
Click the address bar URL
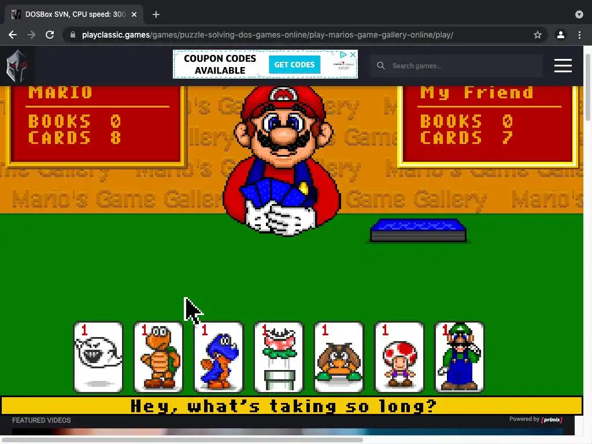click(x=267, y=35)
